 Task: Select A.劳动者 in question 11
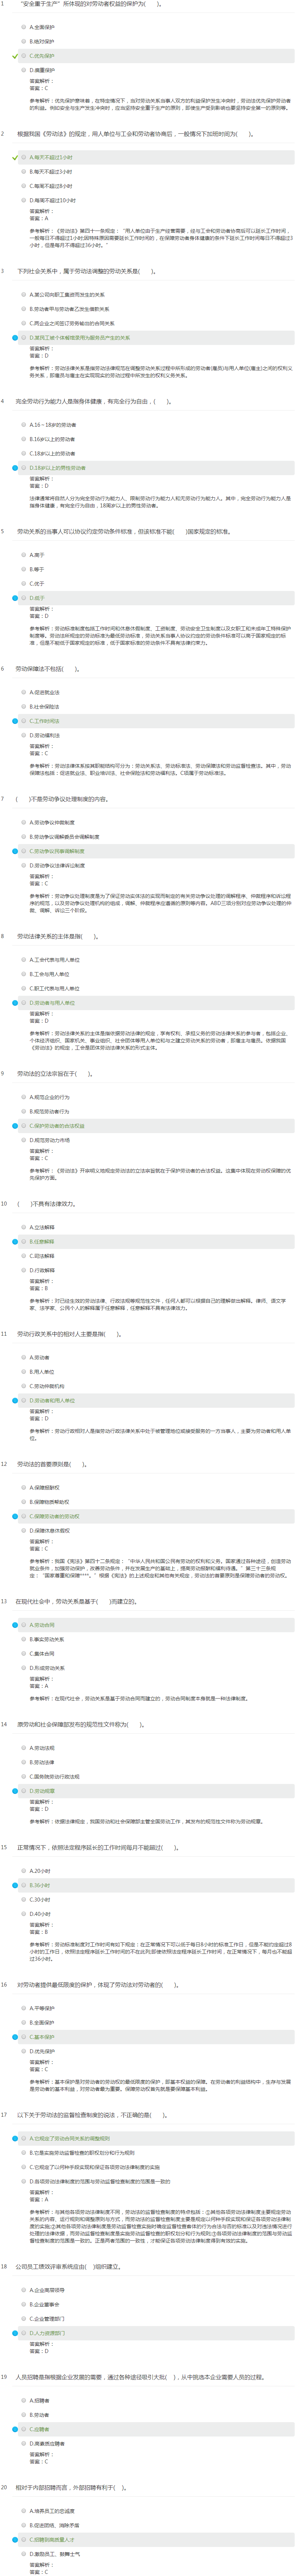[40, 1358]
